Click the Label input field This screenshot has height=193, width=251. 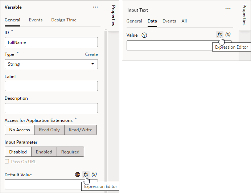tap(51, 86)
